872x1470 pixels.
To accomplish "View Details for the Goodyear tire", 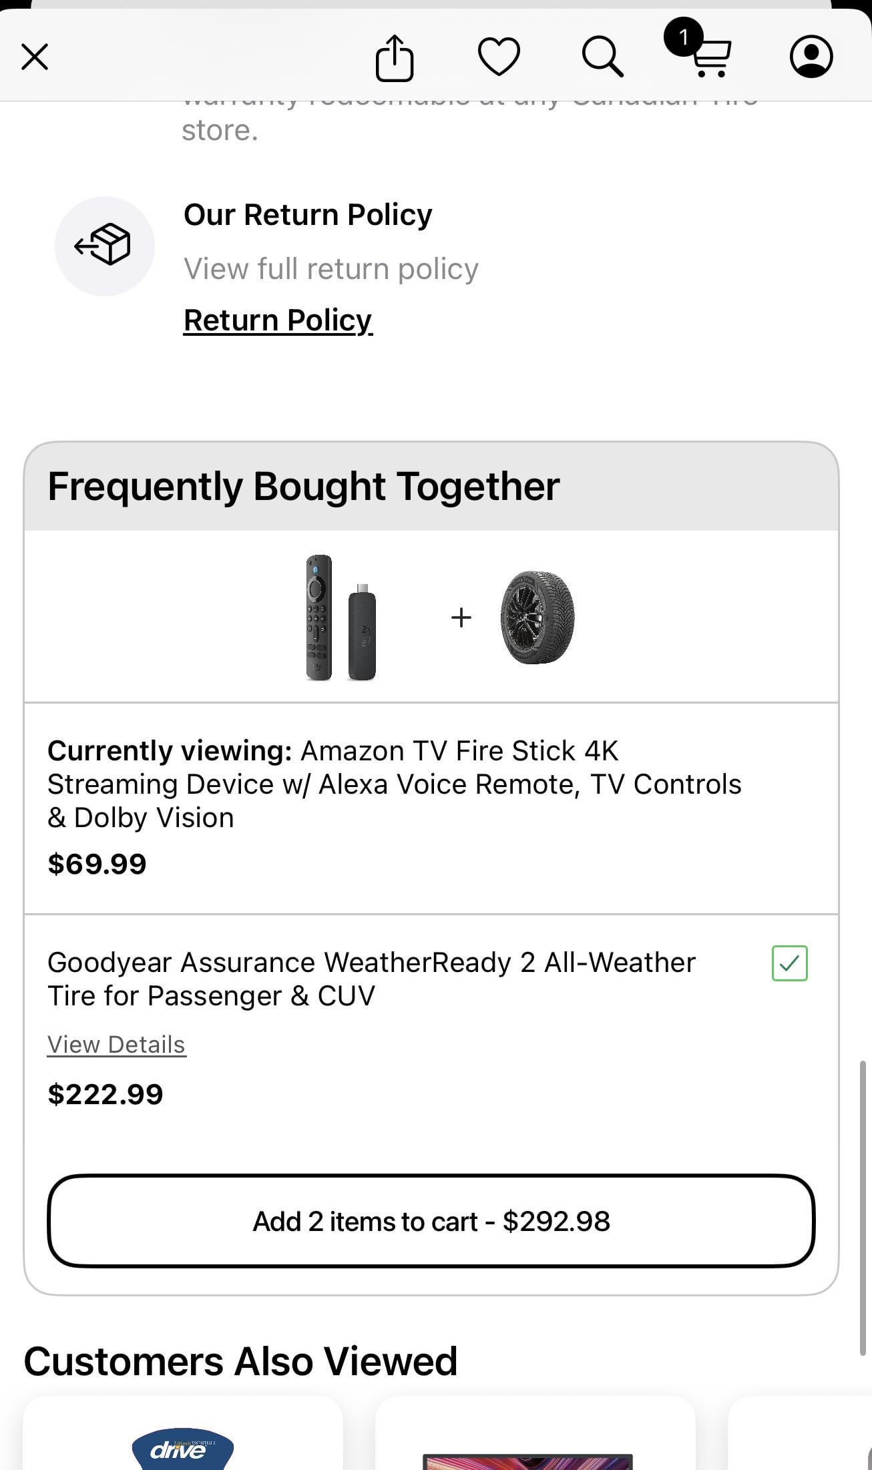I will tap(116, 1045).
